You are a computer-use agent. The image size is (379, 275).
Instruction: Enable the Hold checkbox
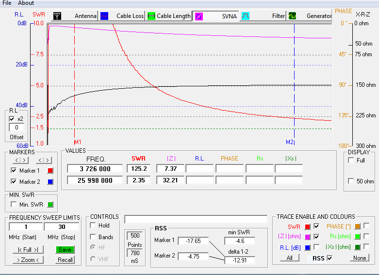[x=93, y=226]
